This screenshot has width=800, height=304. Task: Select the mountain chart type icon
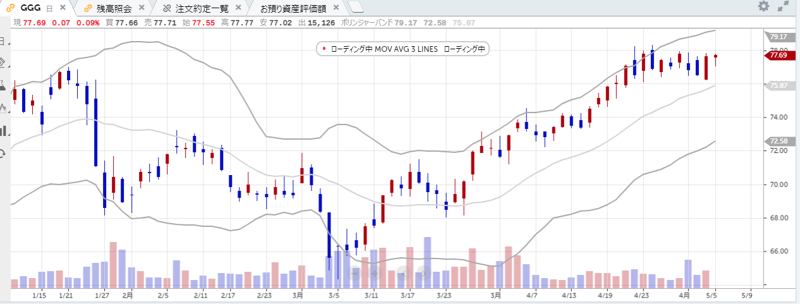pyautogui.click(x=3, y=107)
